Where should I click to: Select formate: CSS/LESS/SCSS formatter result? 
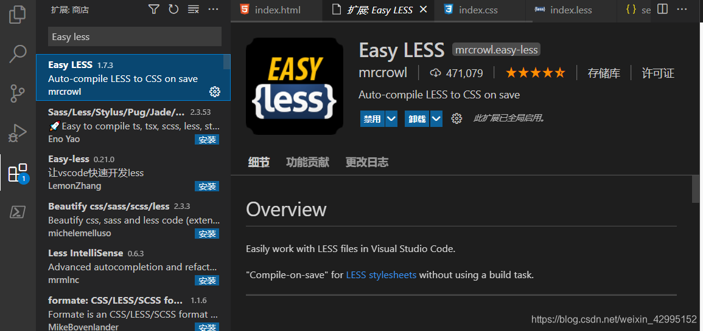[x=133, y=311]
